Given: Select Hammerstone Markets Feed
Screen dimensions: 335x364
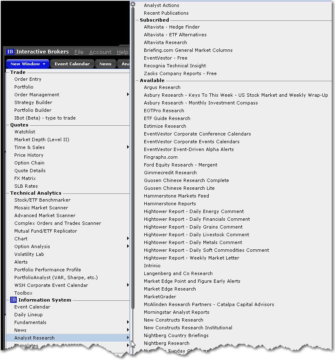Looking at the screenshot, I should click(176, 196).
